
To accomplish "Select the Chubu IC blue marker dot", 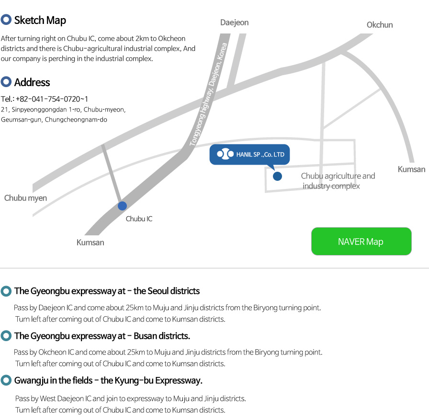I will [x=122, y=206].
